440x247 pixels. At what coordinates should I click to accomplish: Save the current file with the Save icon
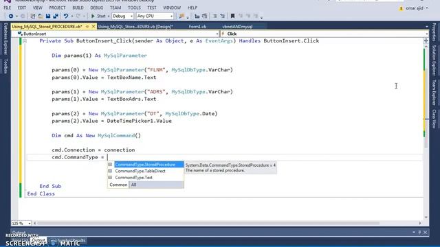tap(48, 16)
